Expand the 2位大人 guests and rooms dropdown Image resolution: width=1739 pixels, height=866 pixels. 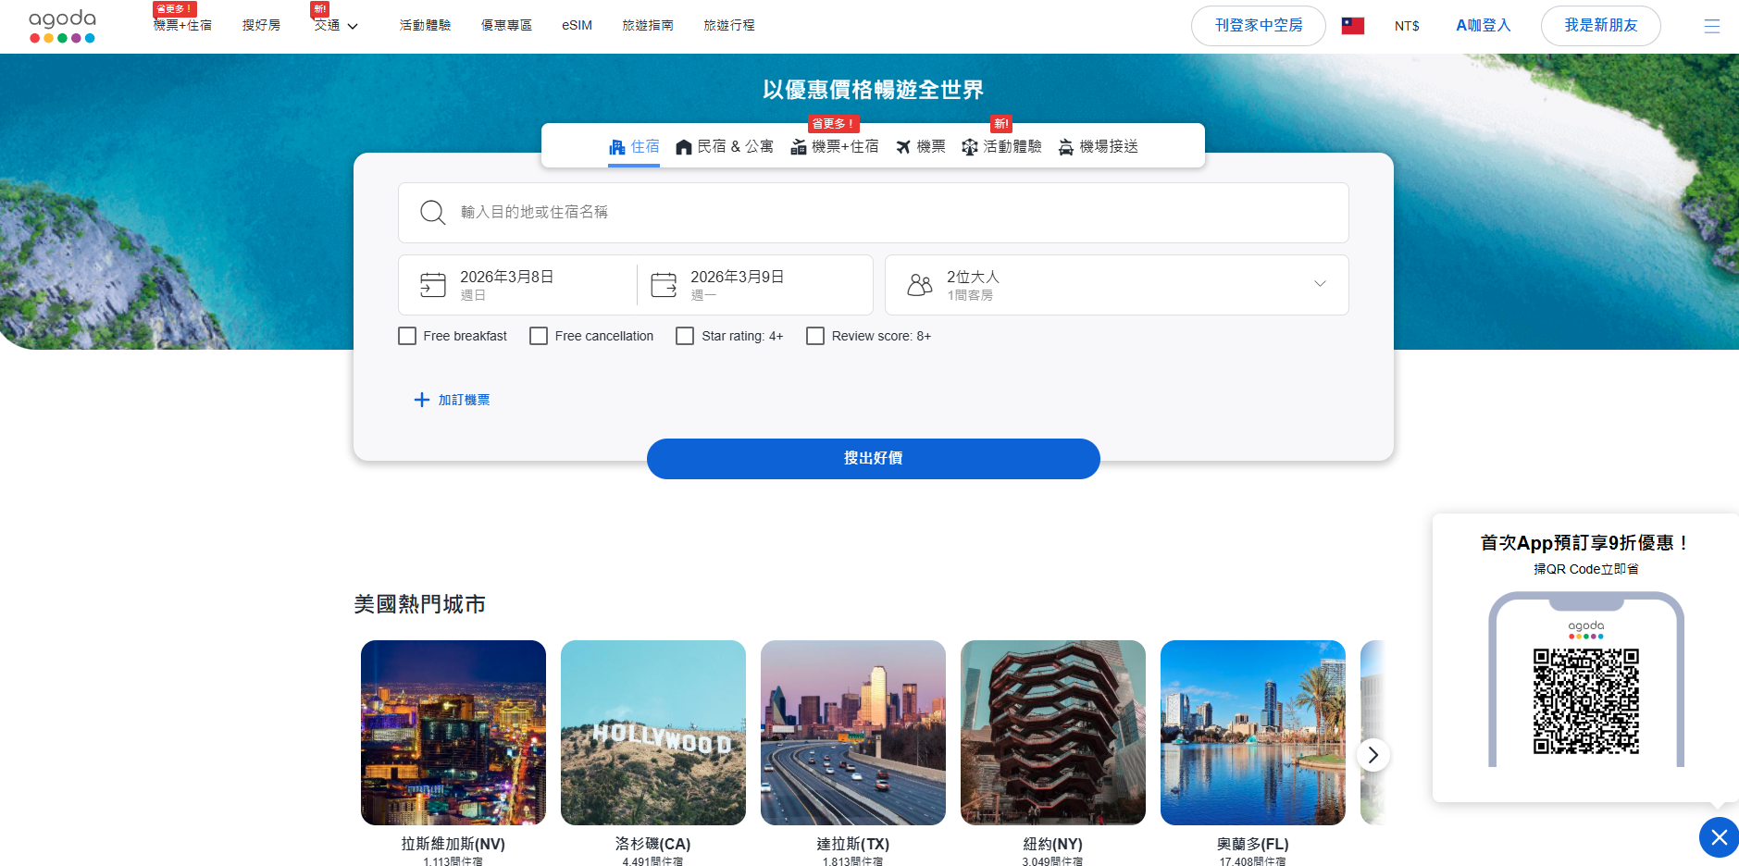tap(1319, 284)
